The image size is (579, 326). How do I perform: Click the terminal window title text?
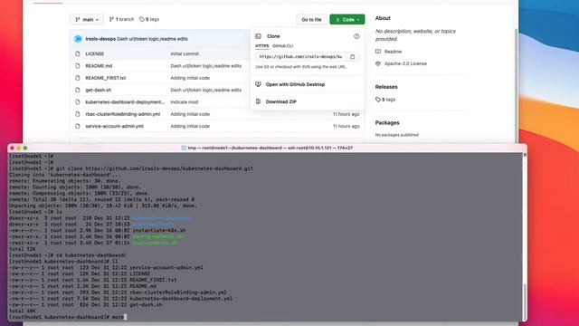pos(271,148)
